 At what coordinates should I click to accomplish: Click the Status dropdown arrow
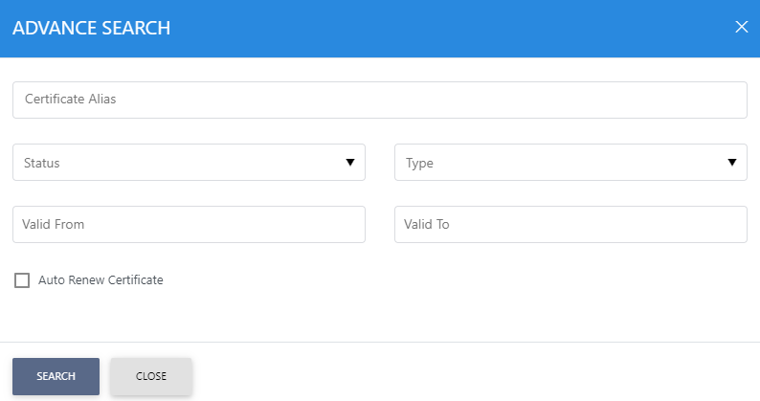click(x=350, y=163)
